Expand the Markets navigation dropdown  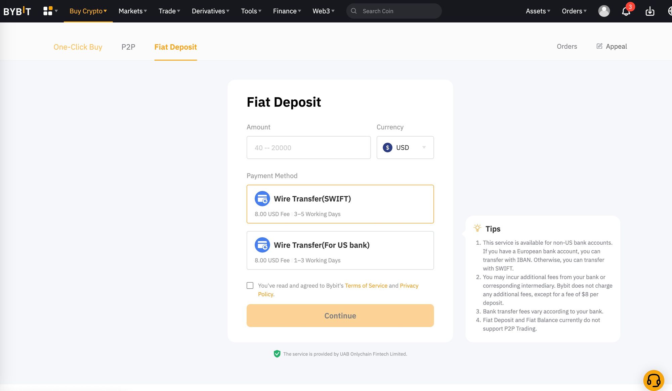point(133,11)
